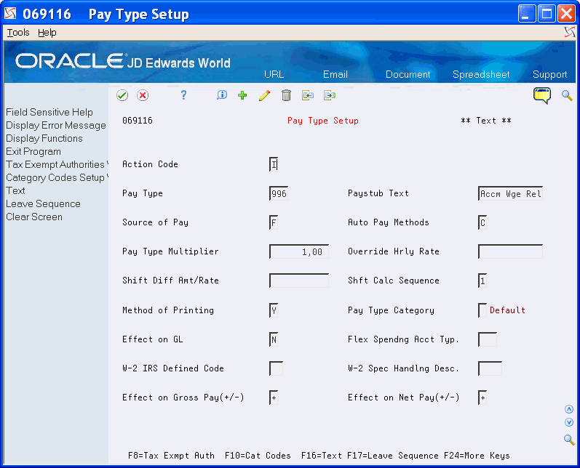
Task: Click the Effect on Gross Pay field
Action: 274,398
